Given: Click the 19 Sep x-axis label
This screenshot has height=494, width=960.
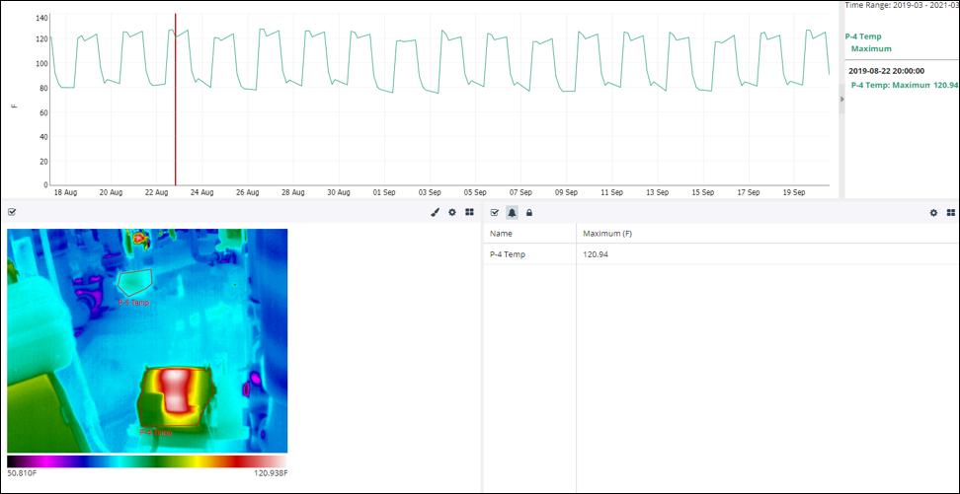Looking at the screenshot, I should (794, 192).
